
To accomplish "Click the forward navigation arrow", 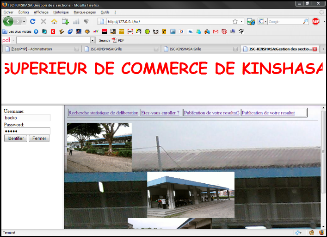I will [18, 21].
